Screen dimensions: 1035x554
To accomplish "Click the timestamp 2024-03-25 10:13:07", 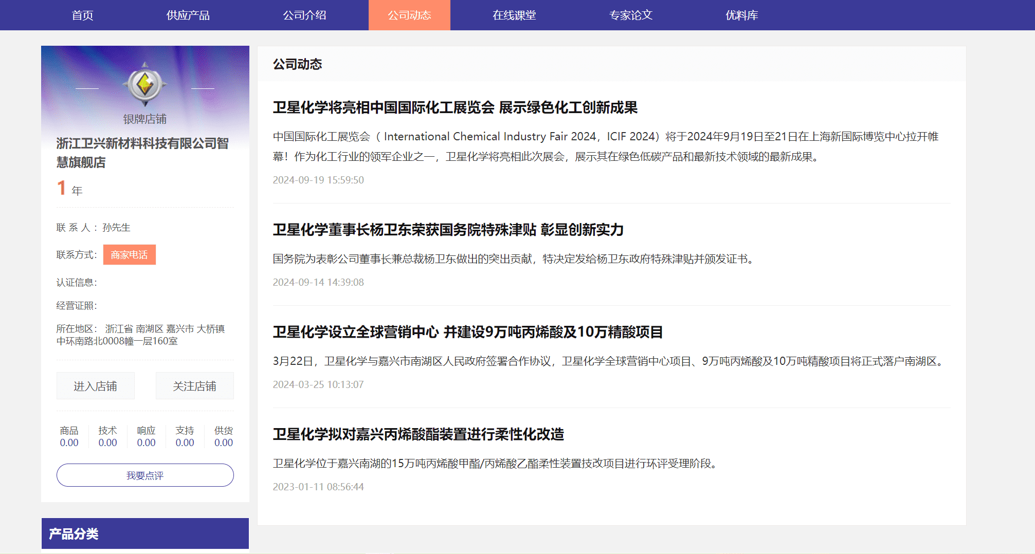I will pos(318,384).
